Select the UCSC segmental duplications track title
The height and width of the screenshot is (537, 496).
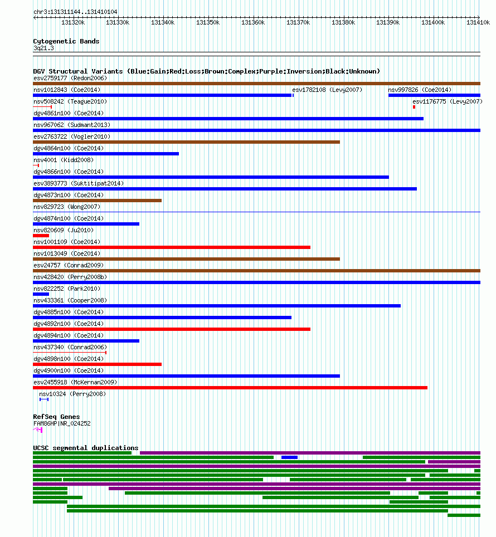[86, 448]
